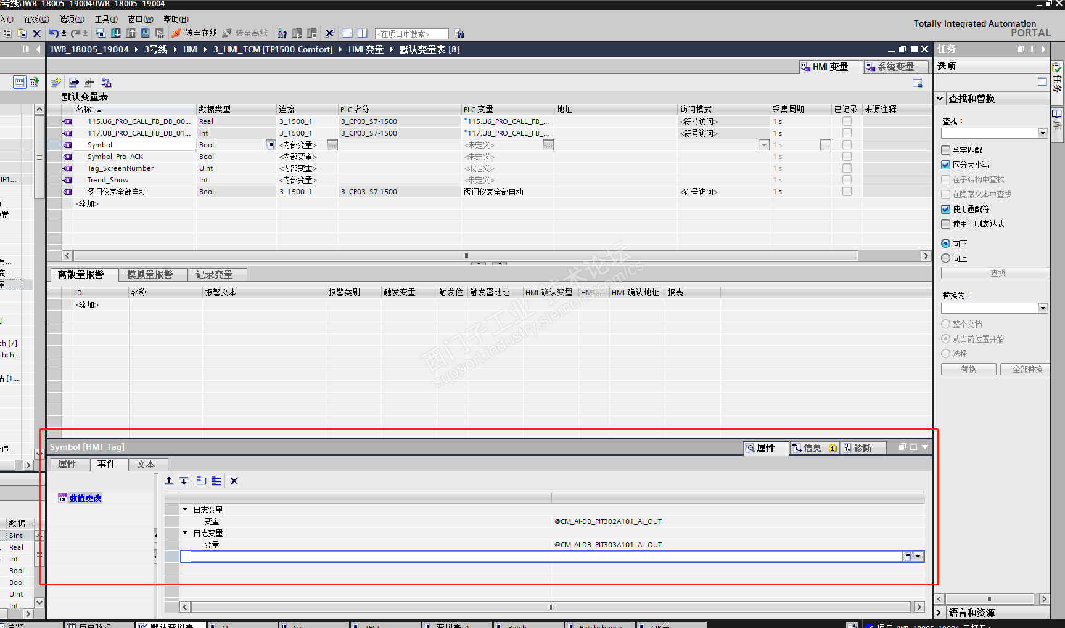
Task: Click the download to device icon
Action: click(x=116, y=33)
